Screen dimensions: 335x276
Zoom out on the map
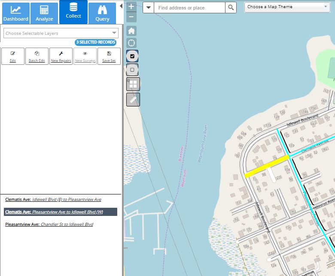tap(131, 18)
